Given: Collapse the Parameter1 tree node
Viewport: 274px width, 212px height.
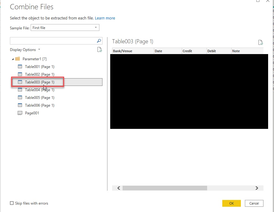Looking at the screenshot, I should point(13,59).
